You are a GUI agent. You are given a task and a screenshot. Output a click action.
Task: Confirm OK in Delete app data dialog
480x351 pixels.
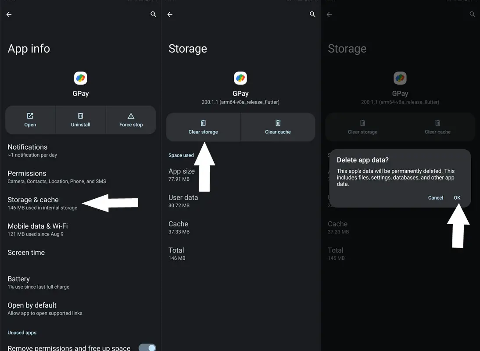coord(457,198)
